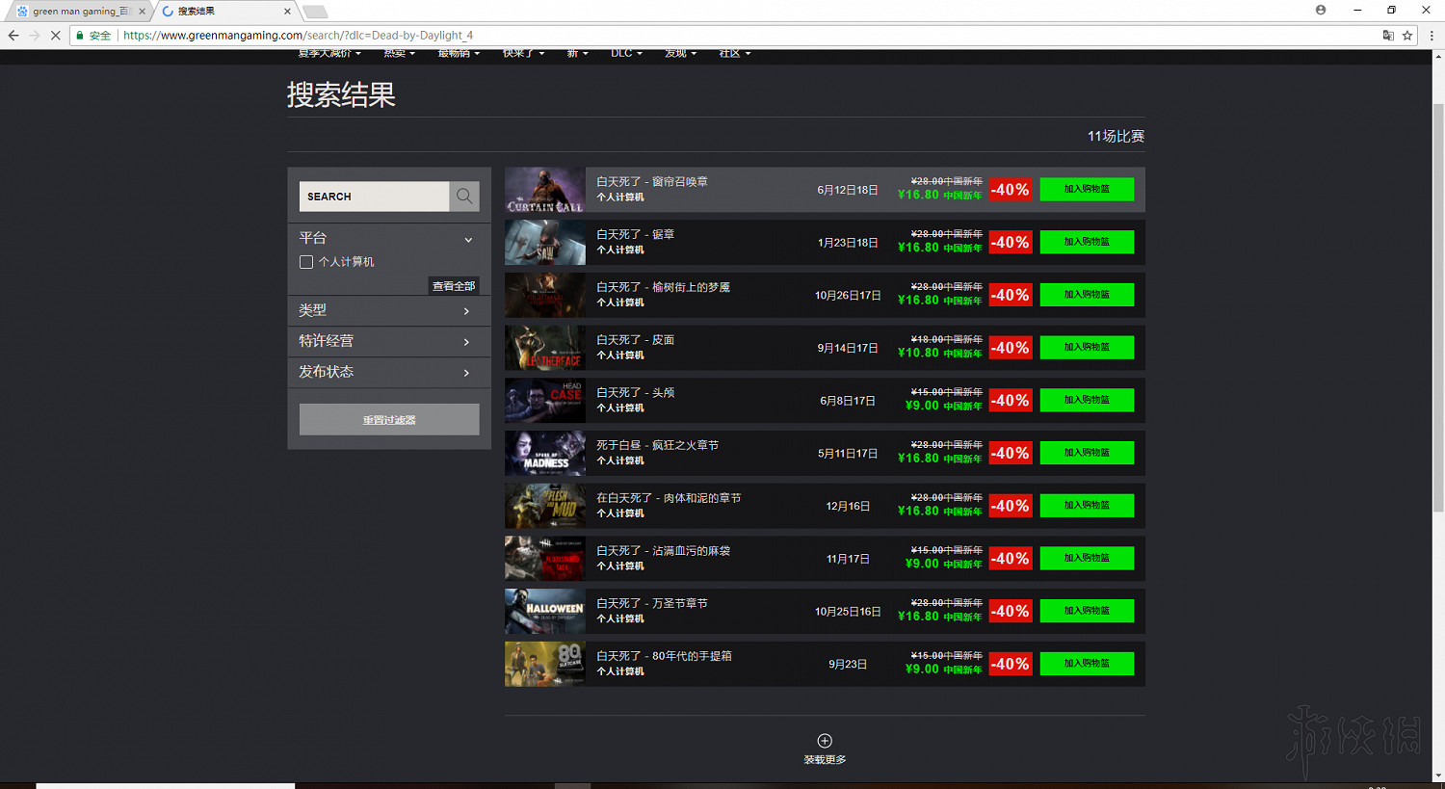Screen dimensions: 1445x789
Task: Open Chrome three-dot menu
Action: (x=1432, y=36)
